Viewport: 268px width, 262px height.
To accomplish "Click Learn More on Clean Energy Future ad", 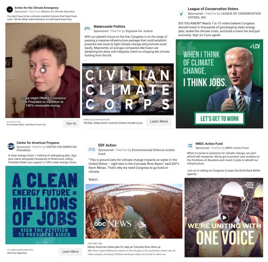I will (71, 251).
